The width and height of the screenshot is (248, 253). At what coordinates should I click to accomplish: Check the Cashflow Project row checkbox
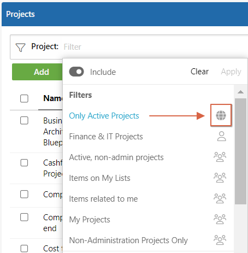(24, 163)
